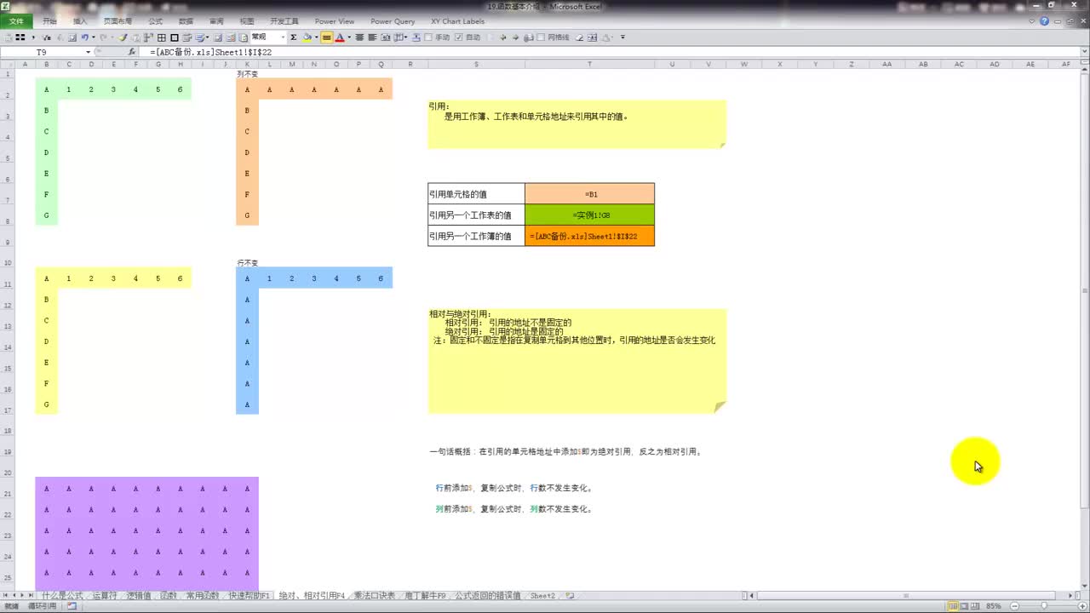Switch to the 乘法口诀表 sheet tab
The image size is (1090, 613).
[x=375, y=596]
